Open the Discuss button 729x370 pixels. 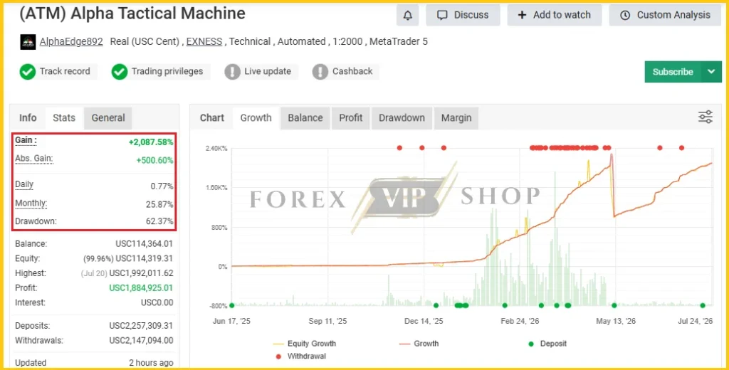click(463, 15)
